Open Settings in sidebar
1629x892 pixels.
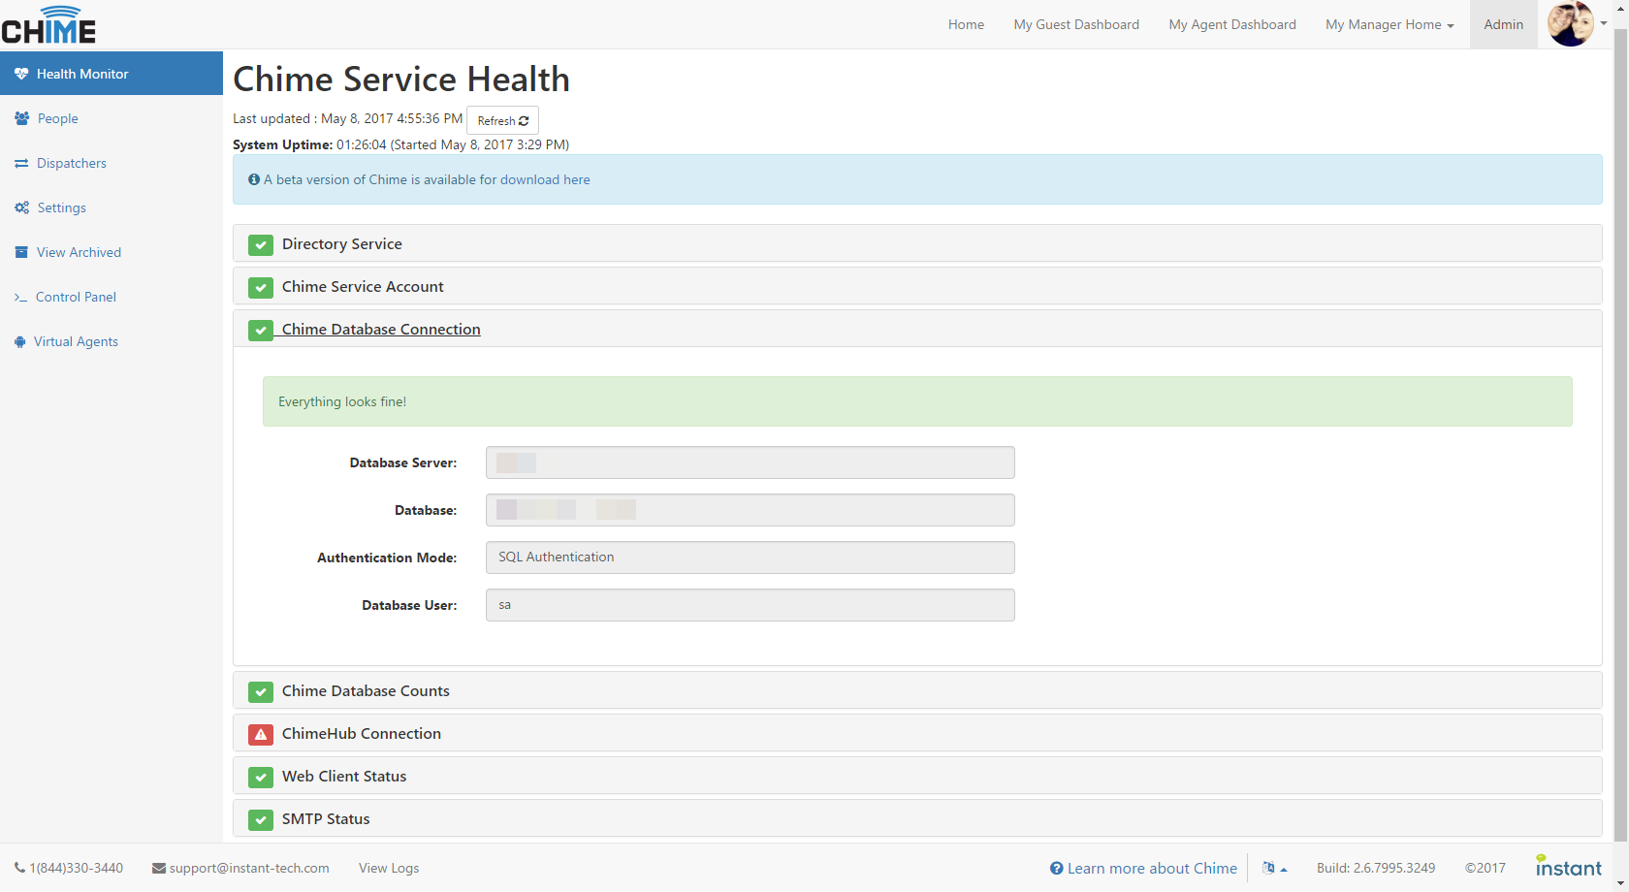112,207
